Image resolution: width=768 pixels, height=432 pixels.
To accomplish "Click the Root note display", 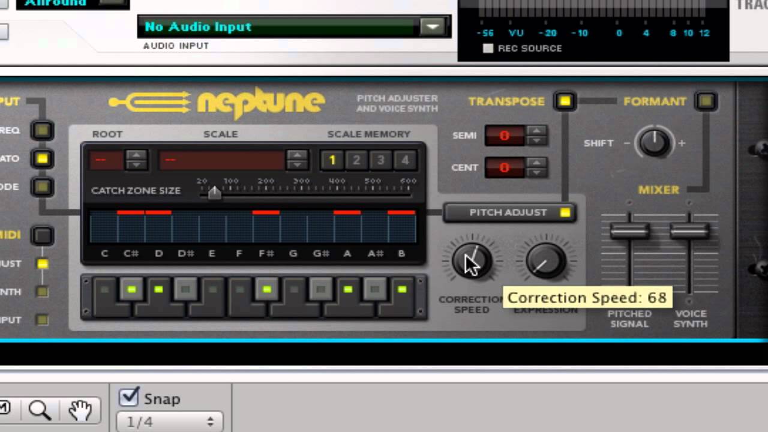I will (106, 160).
